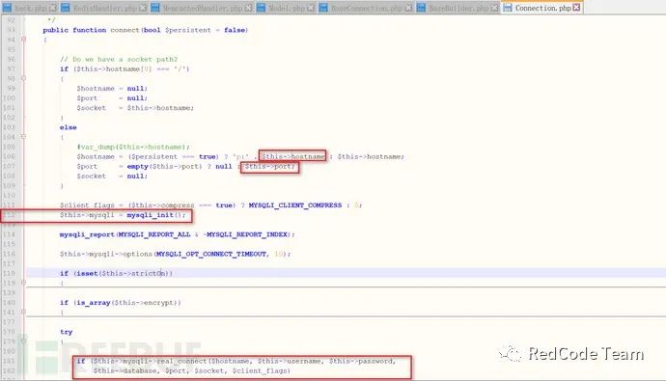Click the save-state icon on RedisHandler.php tab

click(66, 8)
